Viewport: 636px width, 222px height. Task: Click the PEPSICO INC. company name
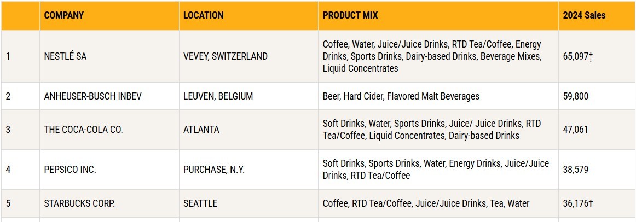70,170
